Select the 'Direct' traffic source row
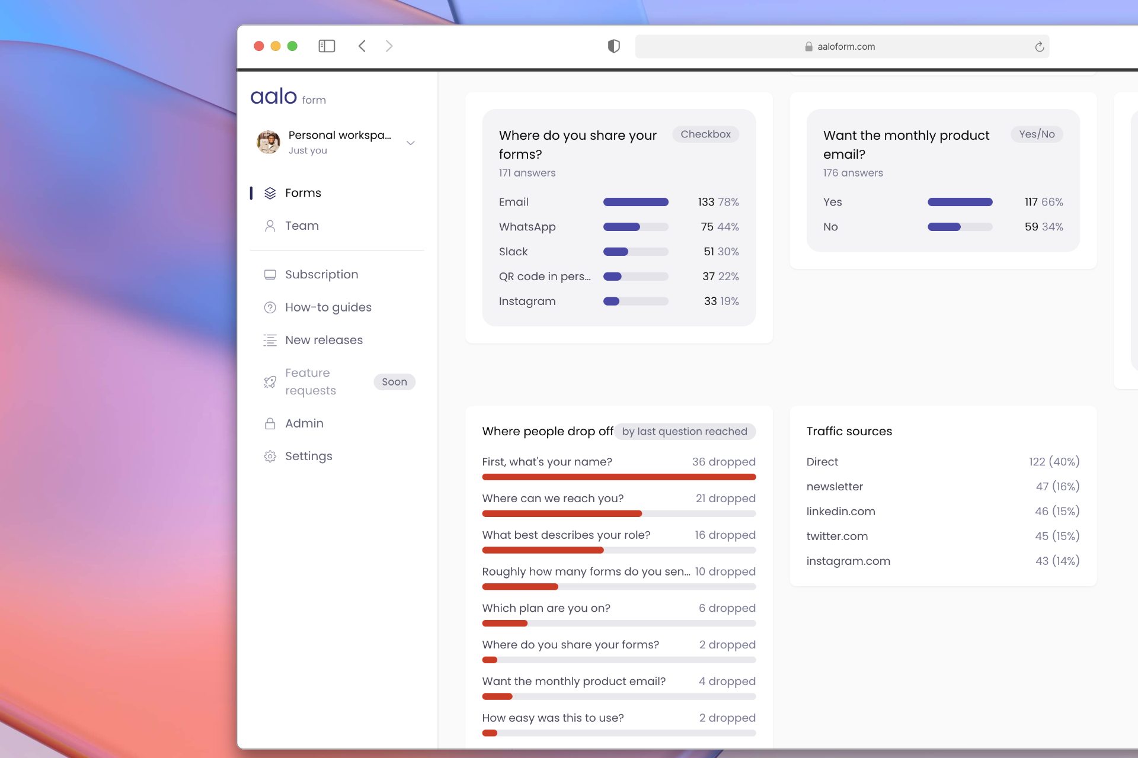This screenshot has width=1138, height=758. point(943,462)
